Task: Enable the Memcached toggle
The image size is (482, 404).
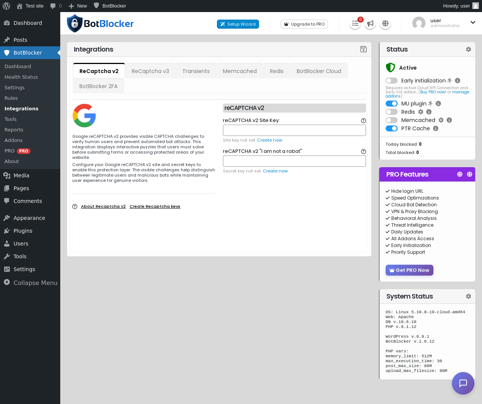Action: [392, 120]
